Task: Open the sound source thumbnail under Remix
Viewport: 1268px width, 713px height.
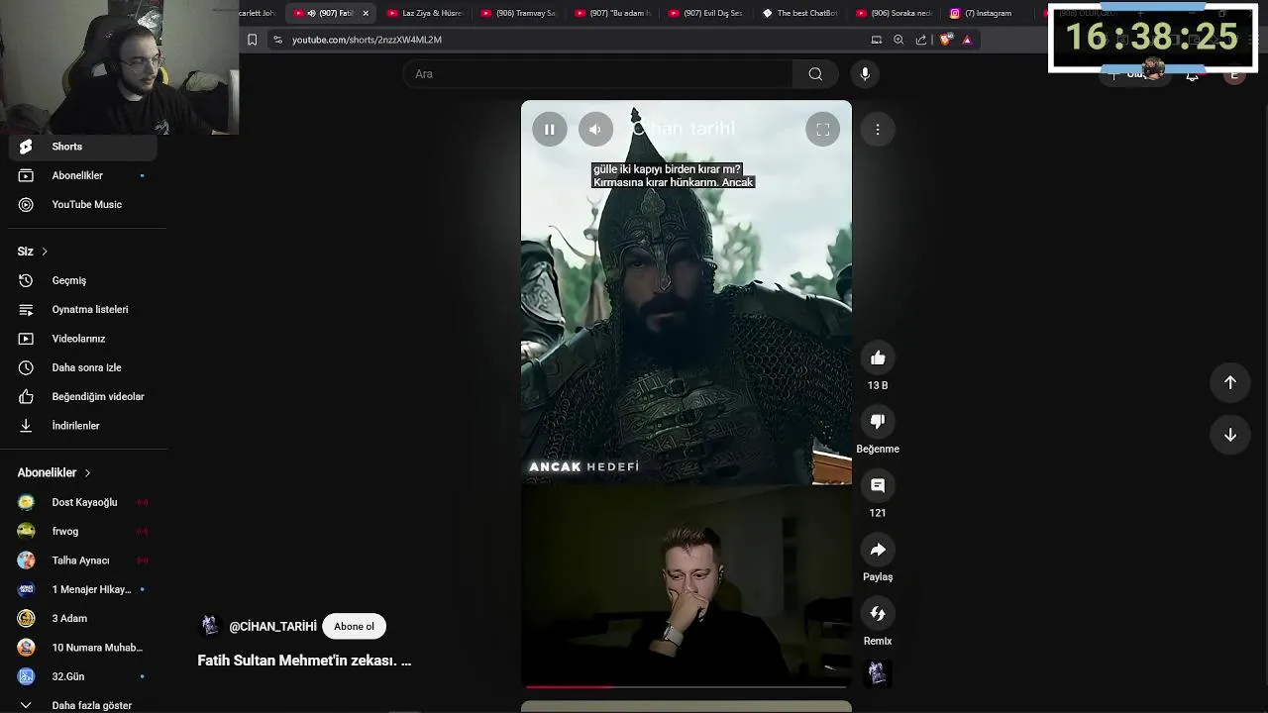Action: tap(877, 674)
